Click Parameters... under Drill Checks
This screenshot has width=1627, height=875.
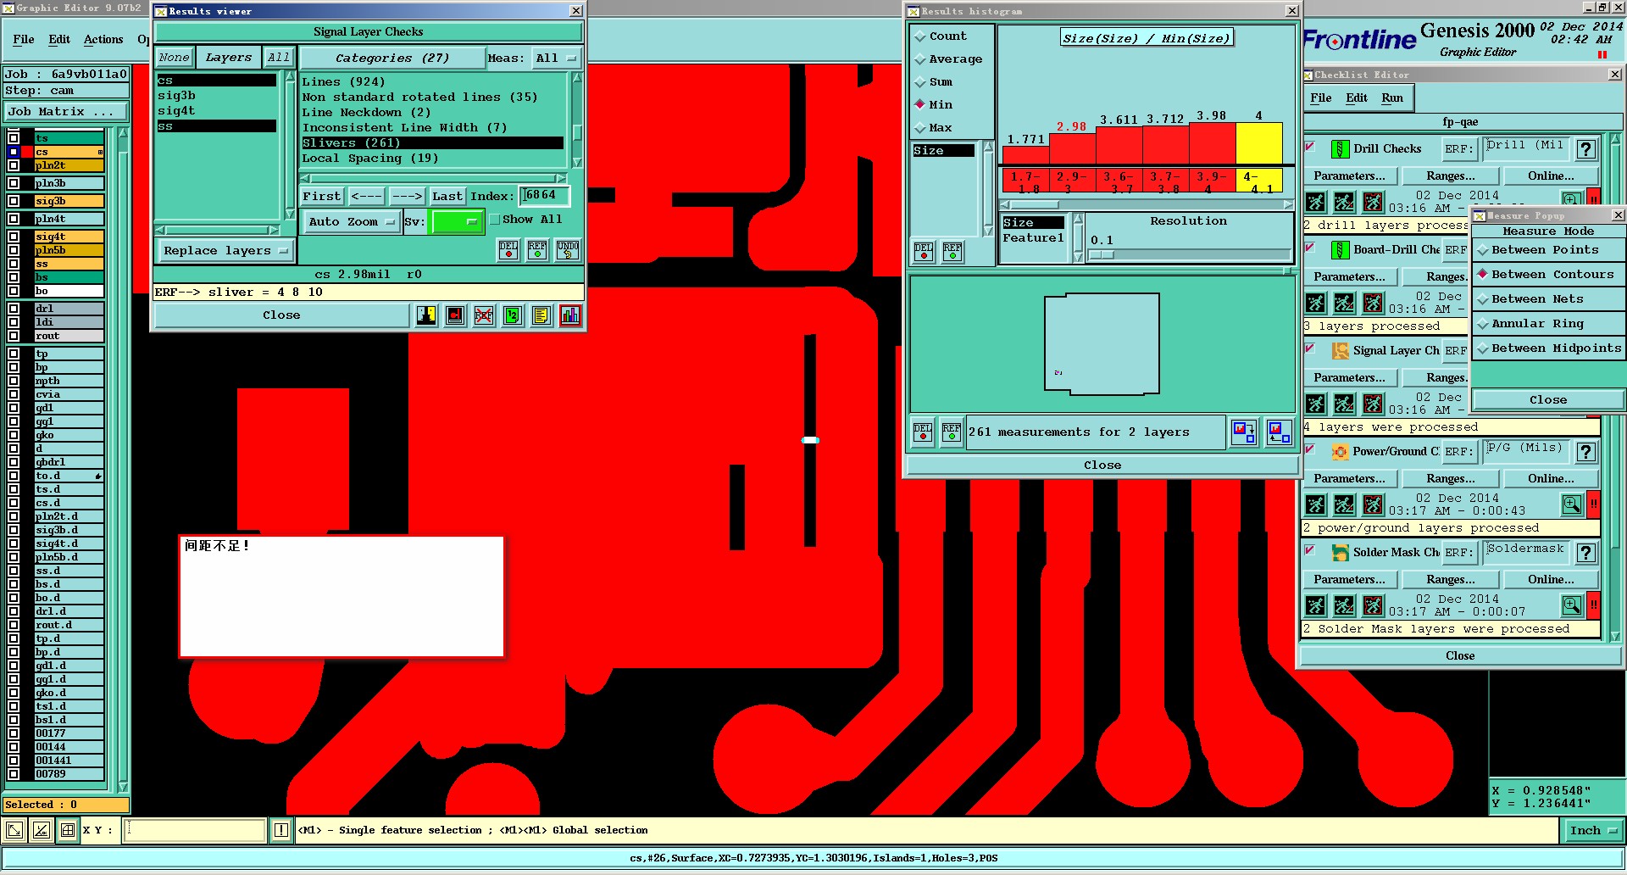pyautogui.click(x=1350, y=176)
